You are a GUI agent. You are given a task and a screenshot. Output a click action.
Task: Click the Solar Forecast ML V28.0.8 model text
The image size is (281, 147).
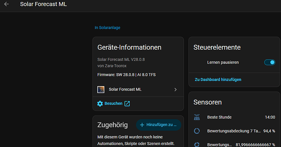pyautogui.click(x=121, y=59)
